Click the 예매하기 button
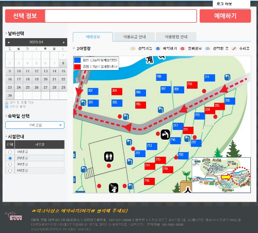 [x=225, y=16]
